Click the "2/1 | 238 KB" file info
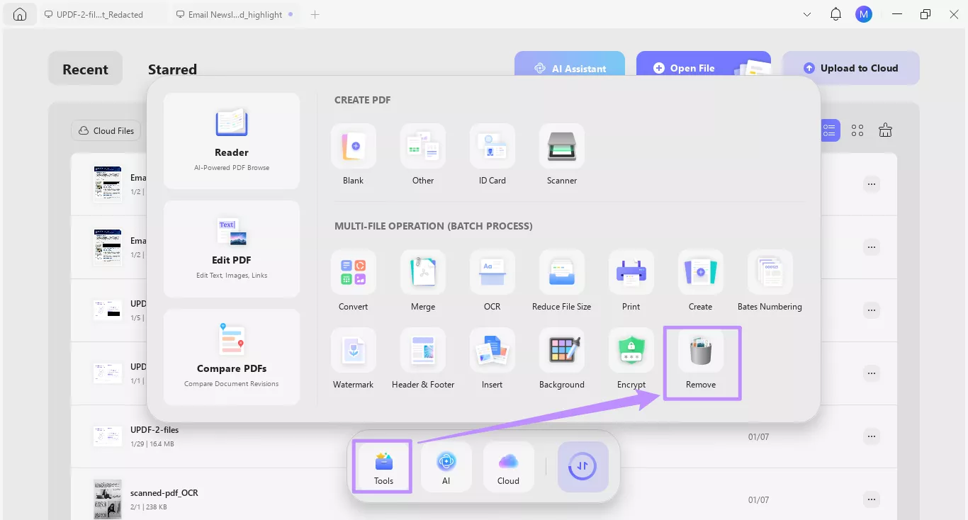Viewport: 968px width, 520px height. click(x=149, y=507)
